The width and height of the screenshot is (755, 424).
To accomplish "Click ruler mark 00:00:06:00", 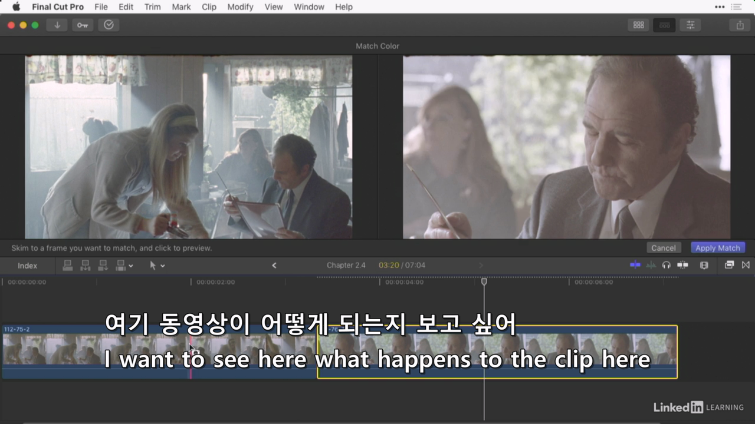I will point(594,282).
